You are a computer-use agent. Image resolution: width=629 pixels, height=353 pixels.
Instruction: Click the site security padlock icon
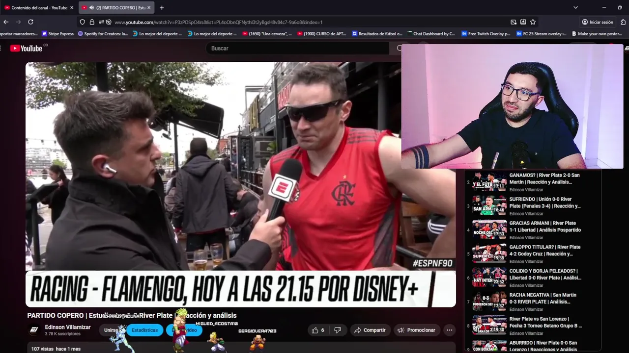(92, 22)
